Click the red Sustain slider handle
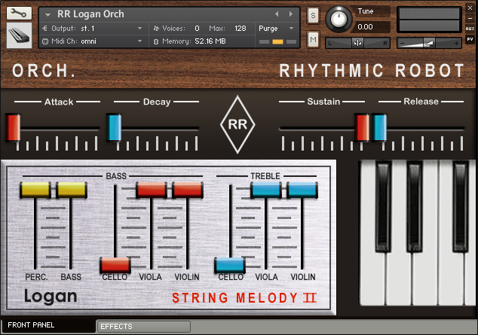 [362, 127]
